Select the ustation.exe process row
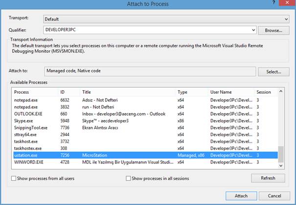 point(145,155)
